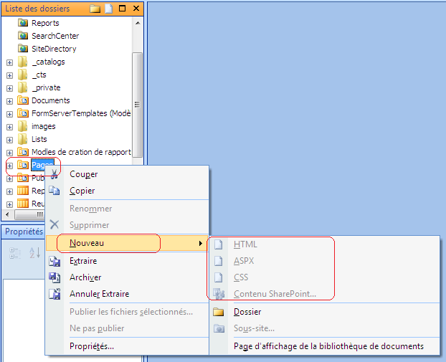Choose Propriétés... from the context menu
This screenshot has height=362, width=446.
click(91, 346)
